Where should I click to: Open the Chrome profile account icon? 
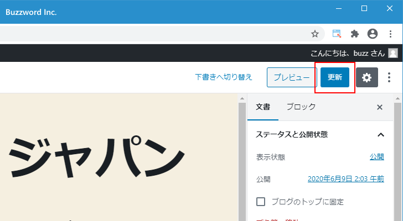coord(373,34)
